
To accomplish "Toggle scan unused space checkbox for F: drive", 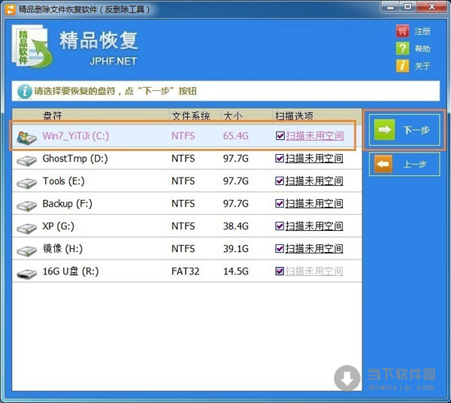I will point(280,203).
